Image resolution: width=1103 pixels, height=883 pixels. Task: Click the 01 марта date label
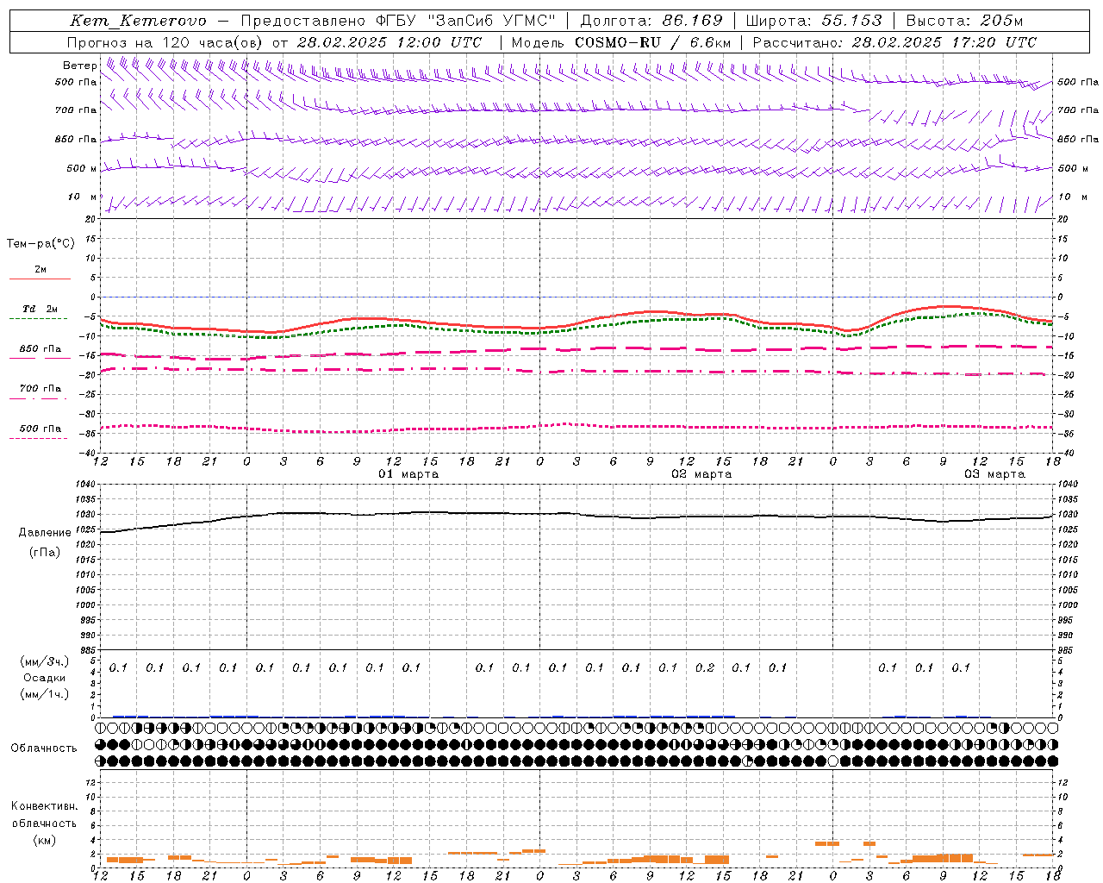tap(408, 474)
